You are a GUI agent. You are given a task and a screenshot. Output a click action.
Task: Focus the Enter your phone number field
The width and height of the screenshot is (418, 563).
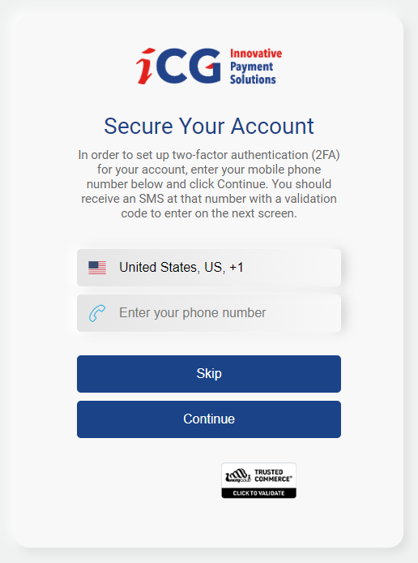point(209,313)
